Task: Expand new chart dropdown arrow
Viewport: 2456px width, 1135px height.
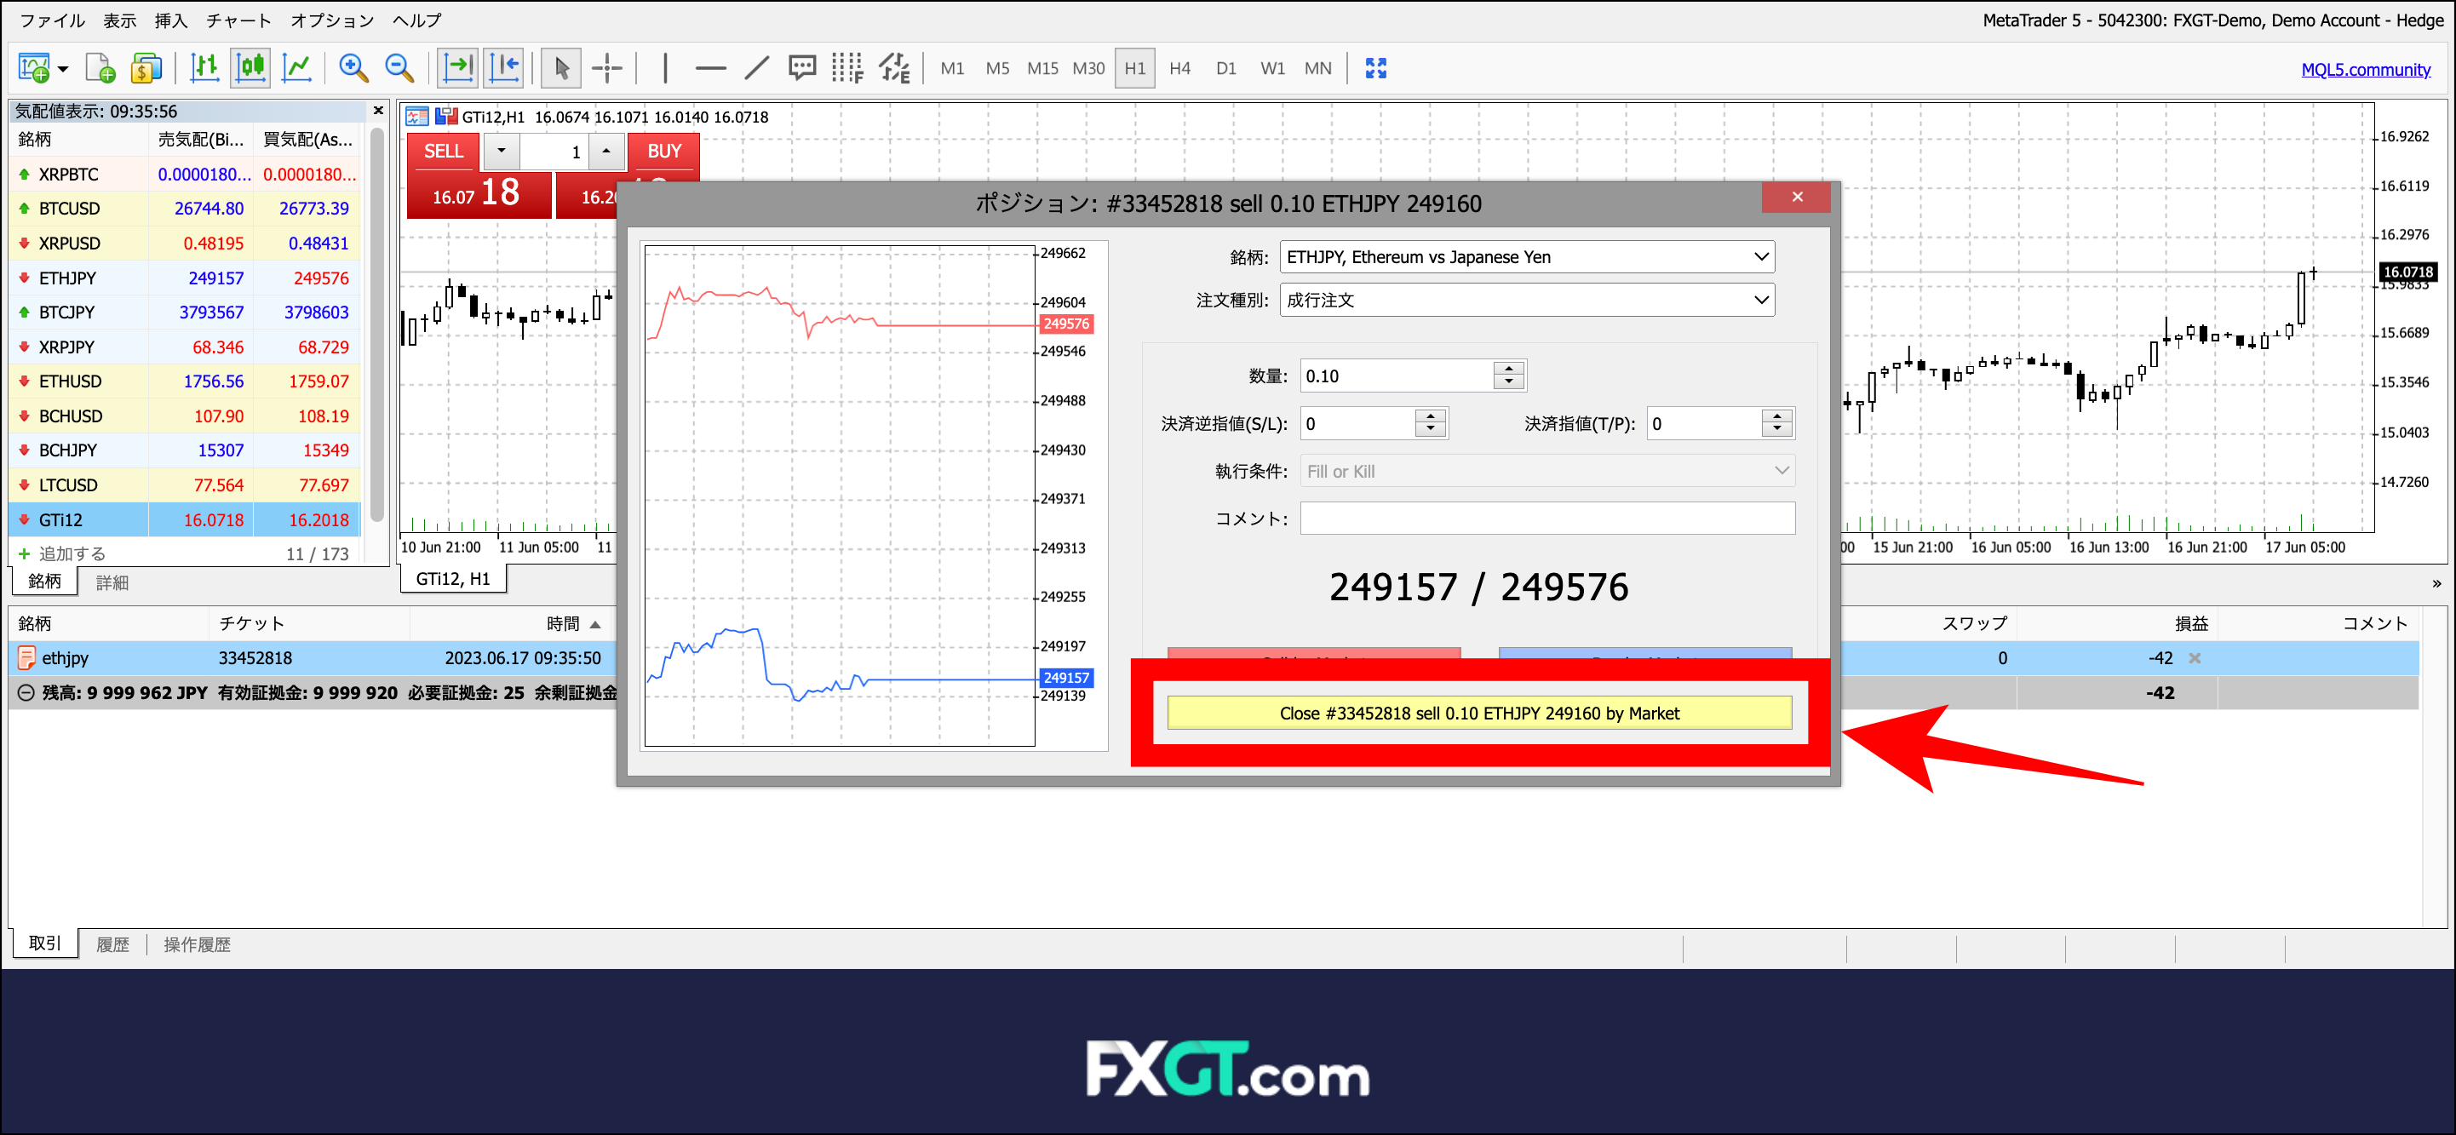Action: (63, 69)
